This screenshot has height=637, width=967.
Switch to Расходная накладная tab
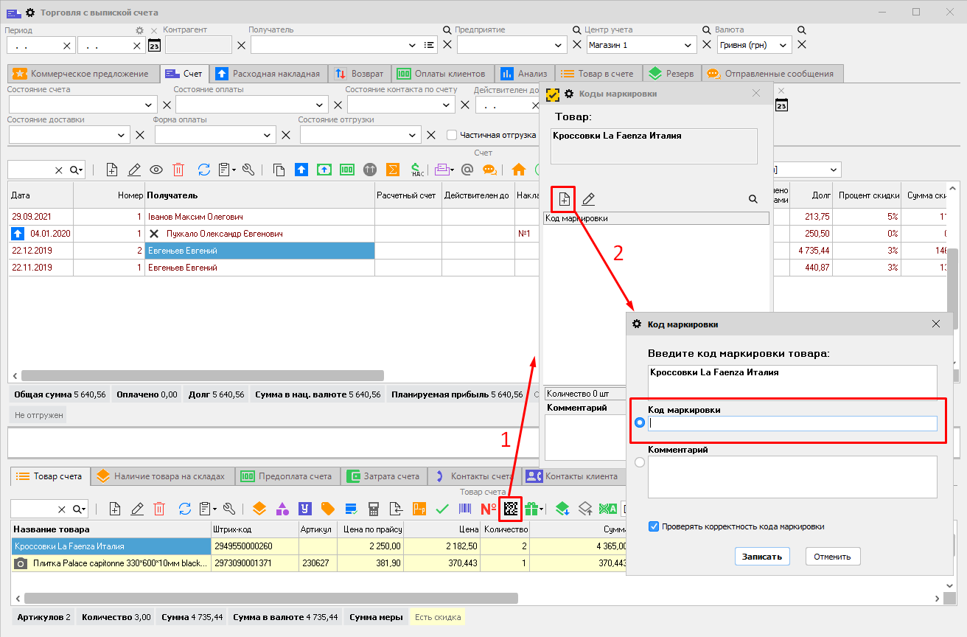(x=268, y=74)
